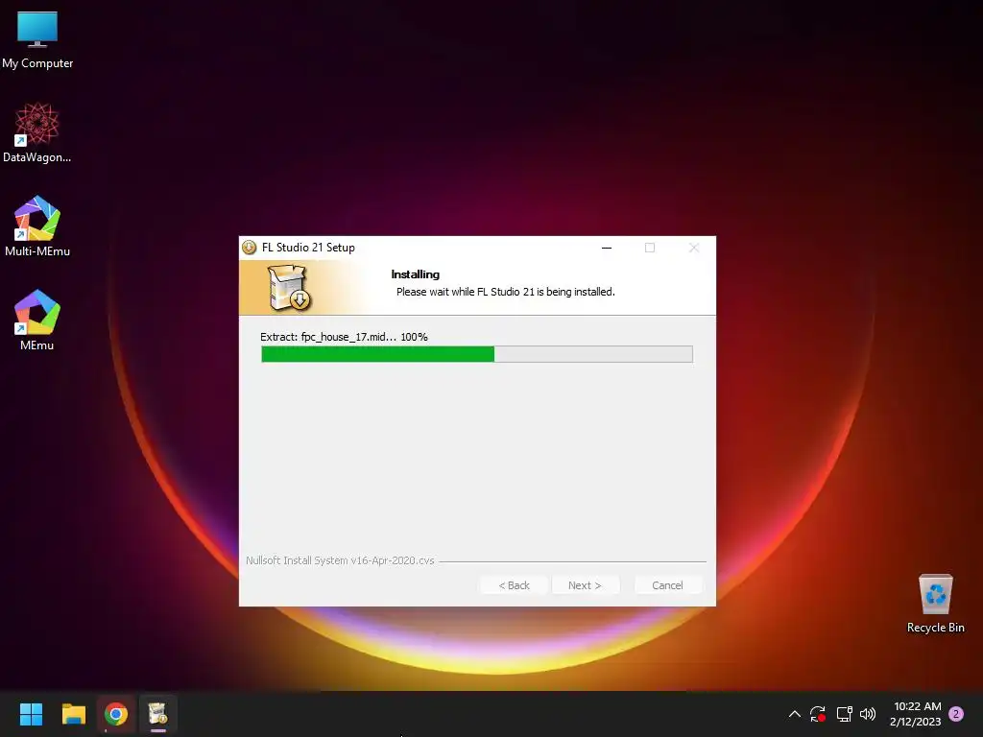Click the green installation progress bar
Image resolution: width=983 pixels, height=737 pixels.
477,354
